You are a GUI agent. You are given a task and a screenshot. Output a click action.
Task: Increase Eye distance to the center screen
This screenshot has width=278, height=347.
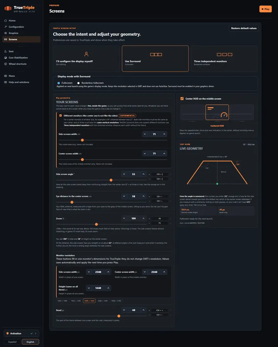[144, 196]
